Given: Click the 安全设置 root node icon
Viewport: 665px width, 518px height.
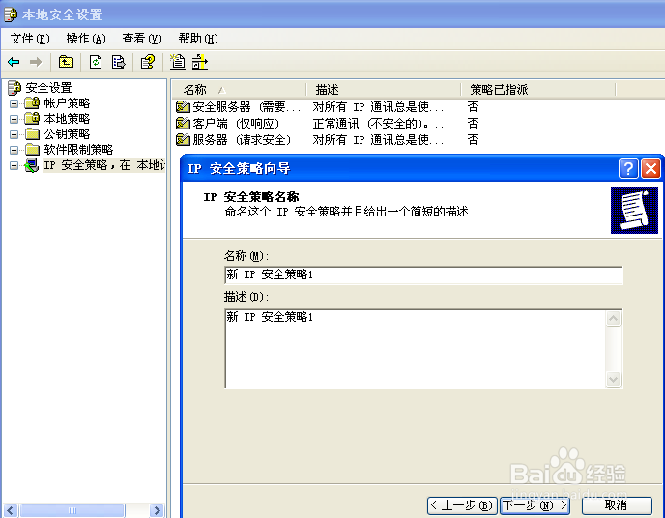Looking at the screenshot, I should tap(14, 88).
